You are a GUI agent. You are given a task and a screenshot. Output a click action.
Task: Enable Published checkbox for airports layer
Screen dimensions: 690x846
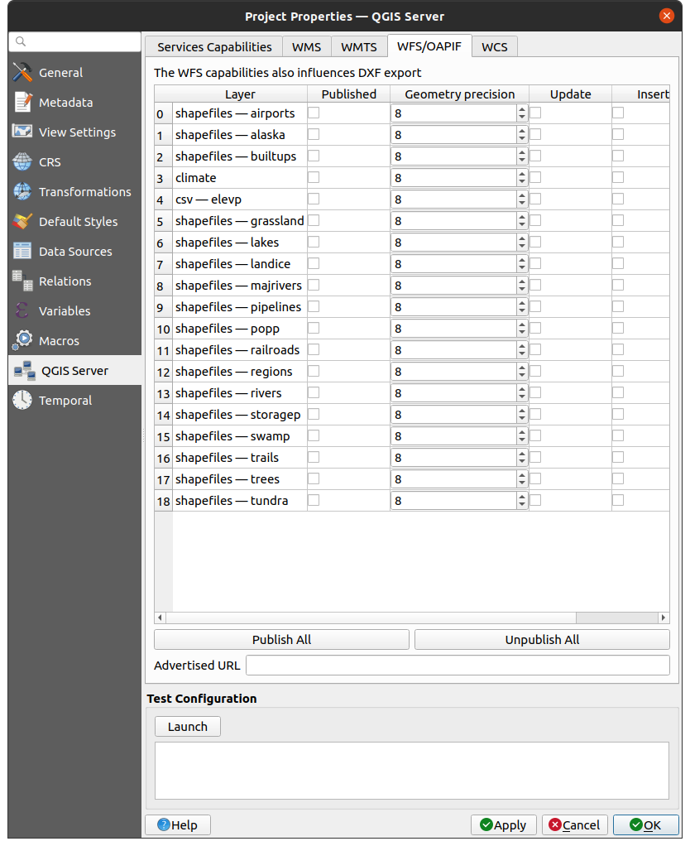[x=314, y=113]
